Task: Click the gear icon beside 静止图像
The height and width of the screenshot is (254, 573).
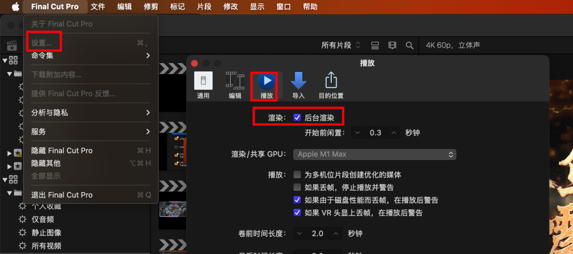Action: coord(22,232)
